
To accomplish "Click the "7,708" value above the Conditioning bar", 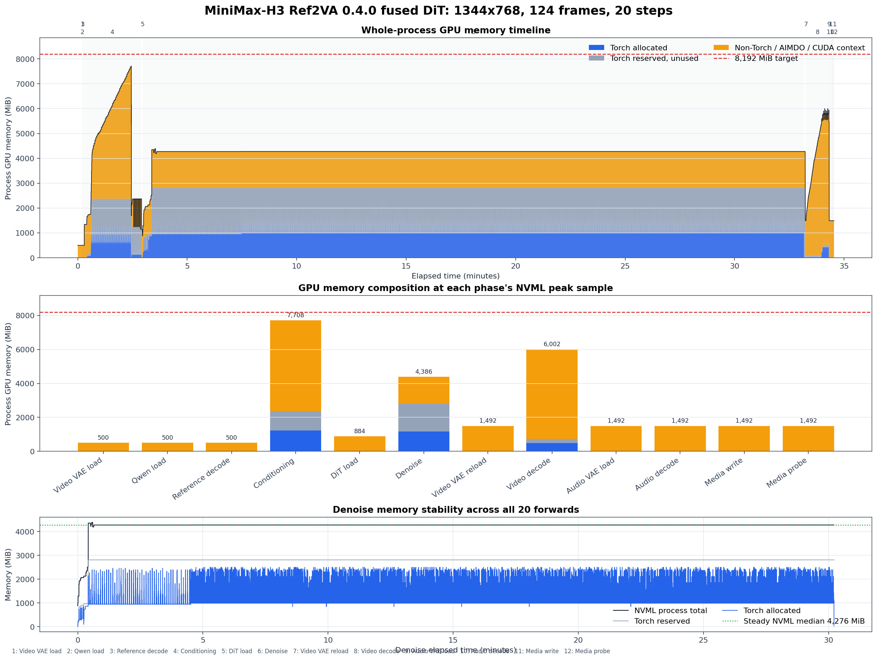I will 295,315.
